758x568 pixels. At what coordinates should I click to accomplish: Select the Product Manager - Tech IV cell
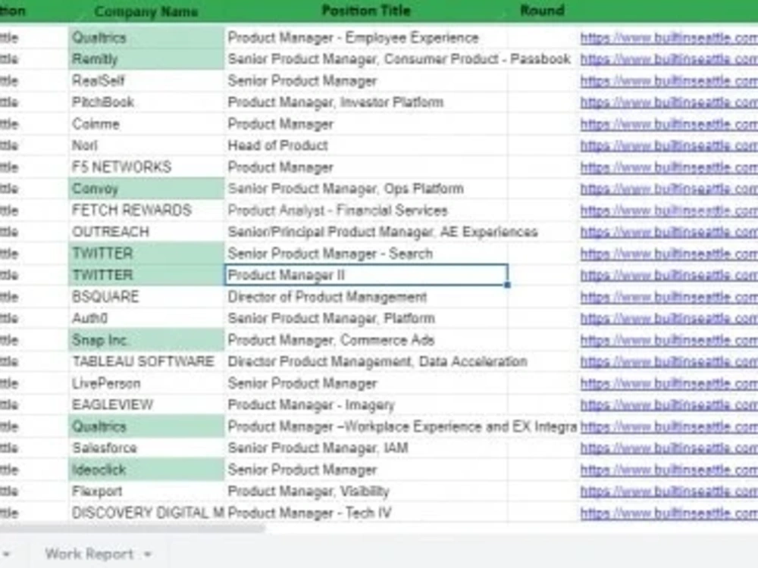click(x=366, y=513)
